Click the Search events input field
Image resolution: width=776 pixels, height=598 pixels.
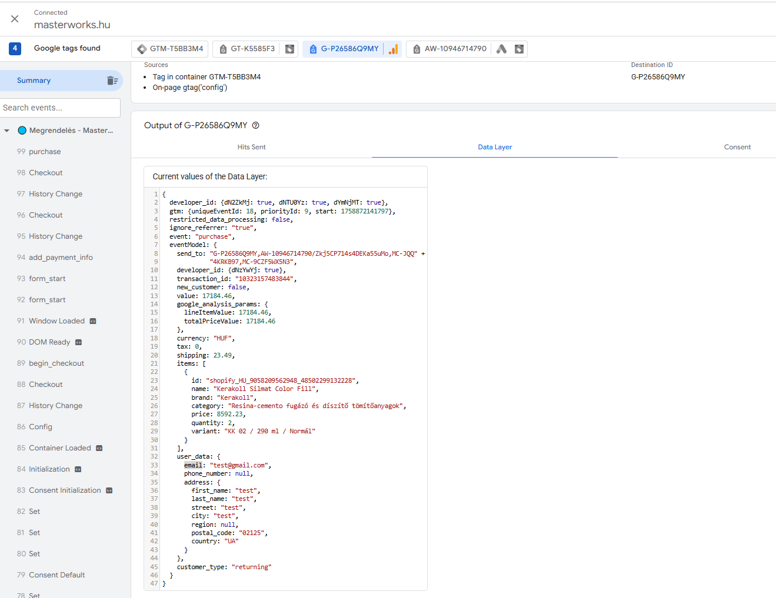click(60, 108)
